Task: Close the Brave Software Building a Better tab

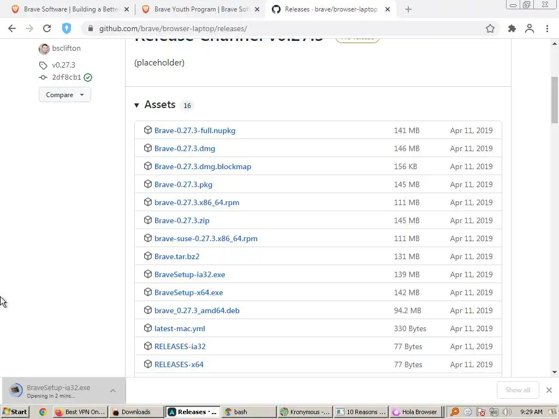Action: point(127,10)
